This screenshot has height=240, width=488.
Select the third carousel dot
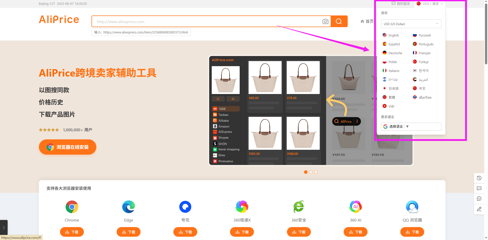pos(316,172)
